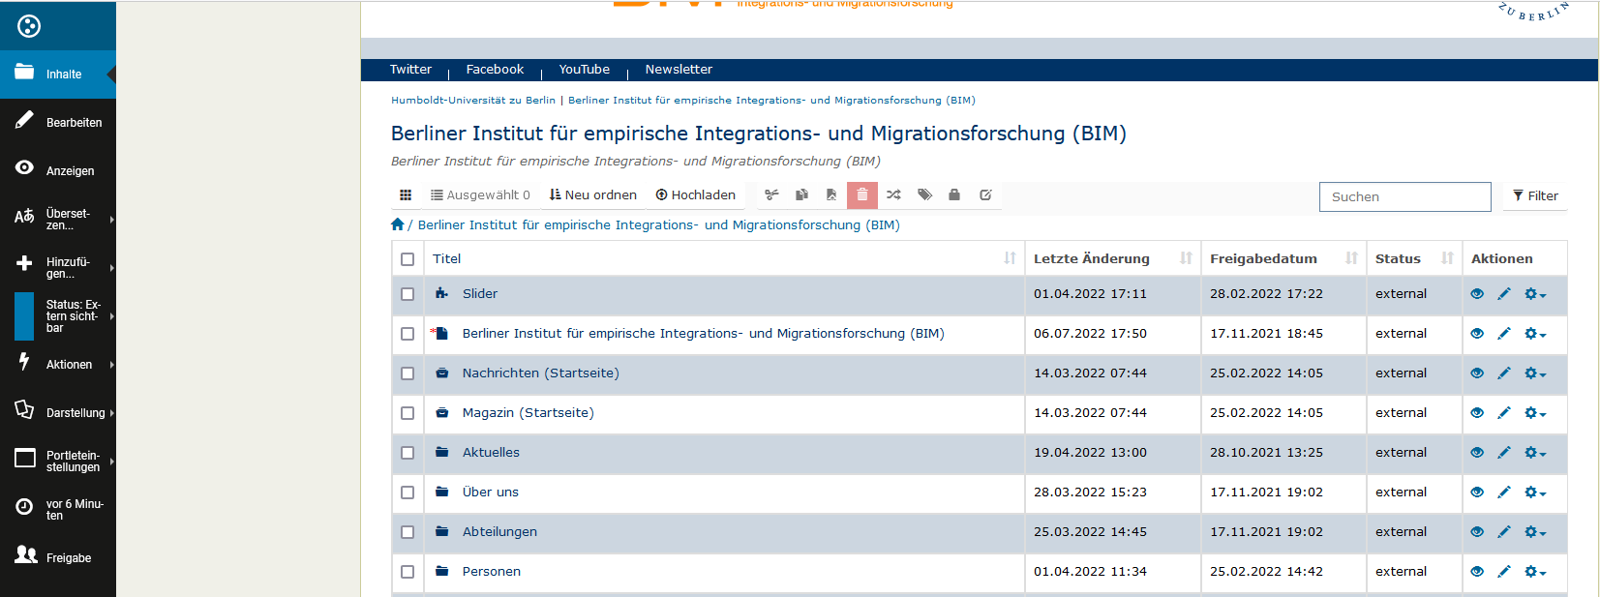Click the Berliner Institut folder path link
The height and width of the screenshot is (597, 1600).
[x=658, y=225]
